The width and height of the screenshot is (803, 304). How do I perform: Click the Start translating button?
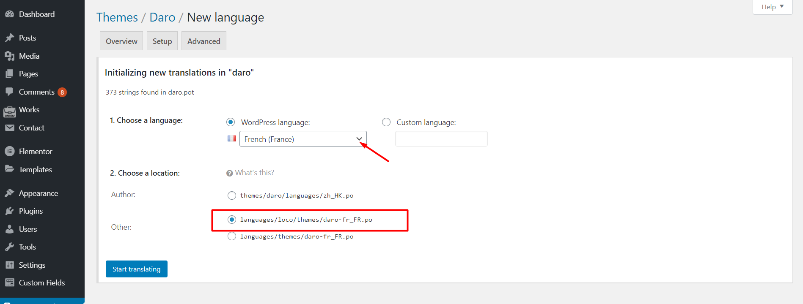[x=136, y=269]
